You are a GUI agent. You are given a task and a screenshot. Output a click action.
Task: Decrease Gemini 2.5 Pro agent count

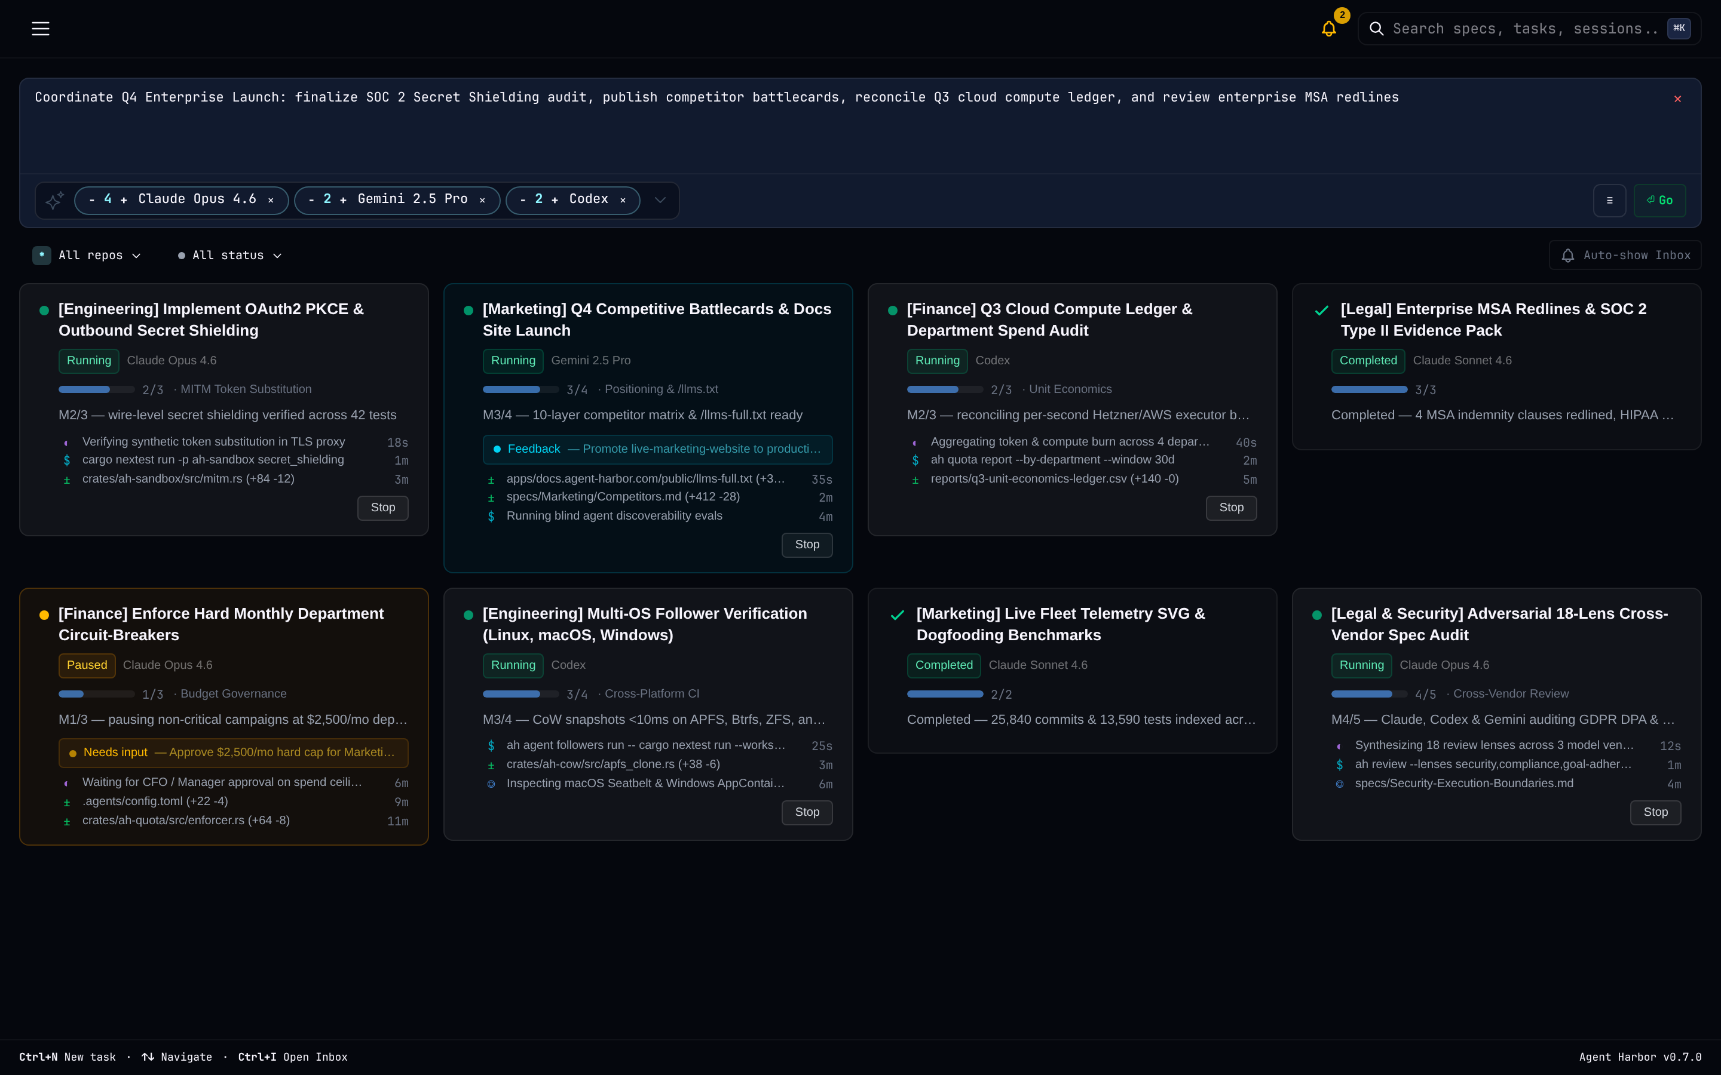[x=311, y=200]
